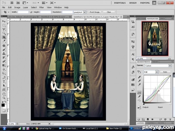Click the Clear button in options bar
The height and width of the screenshot is (131, 175).
click(109, 12)
